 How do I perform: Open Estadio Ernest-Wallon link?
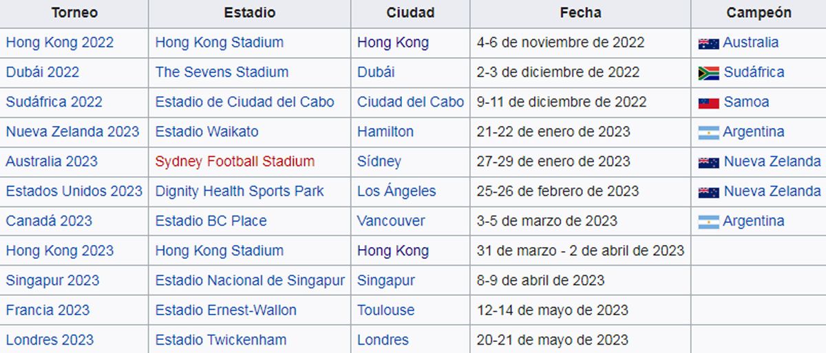226,310
